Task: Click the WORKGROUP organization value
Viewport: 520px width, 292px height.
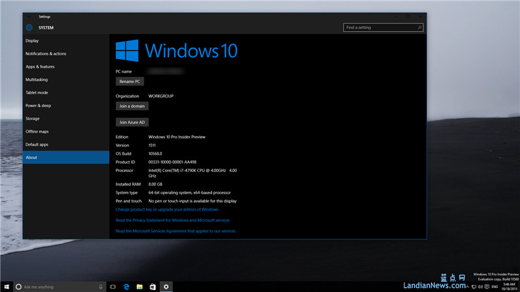Action: click(161, 96)
